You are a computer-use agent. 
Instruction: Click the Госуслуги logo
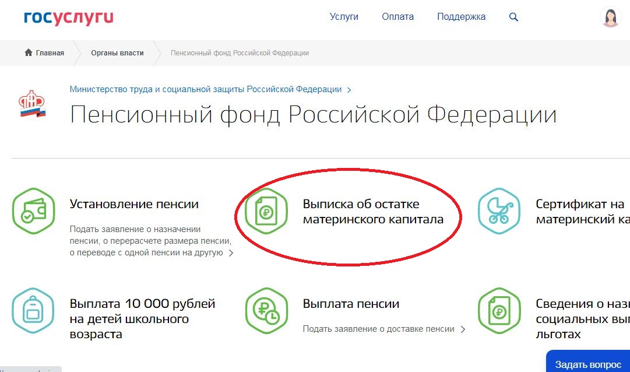click(x=68, y=17)
